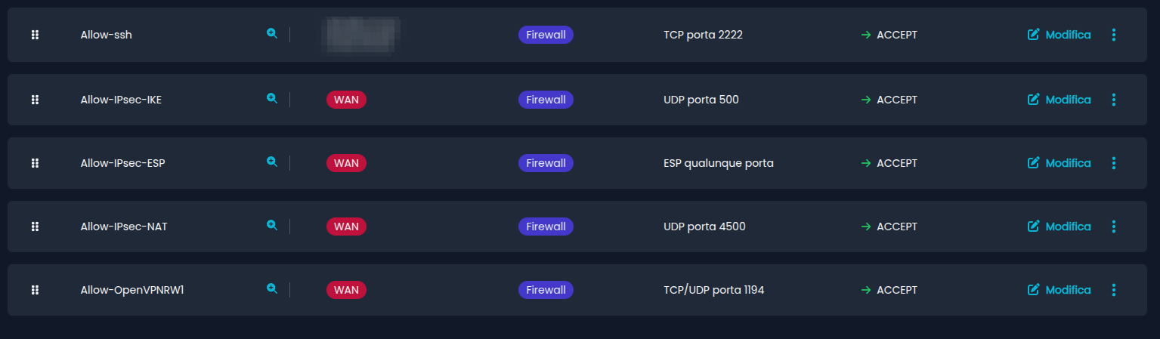Expand more options for Allow-IPsec-IKE

[x=1114, y=100]
